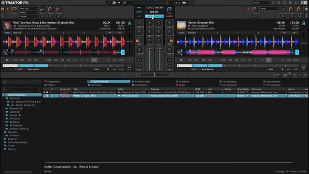Set loop size 1/4 on Deck A

69,60
